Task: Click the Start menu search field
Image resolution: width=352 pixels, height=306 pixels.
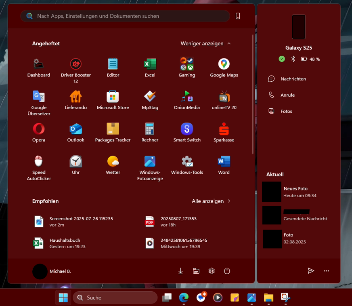Action: 125,16
